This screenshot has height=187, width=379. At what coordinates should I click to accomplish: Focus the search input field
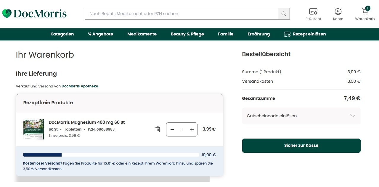[x=181, y=14]
